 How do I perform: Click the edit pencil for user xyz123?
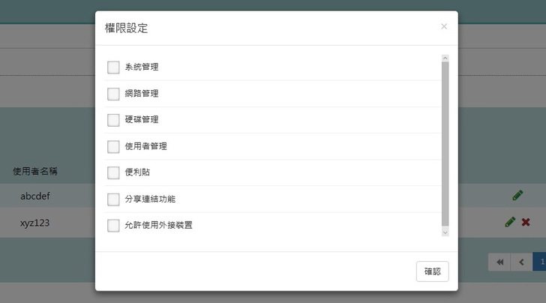[510, 222]
